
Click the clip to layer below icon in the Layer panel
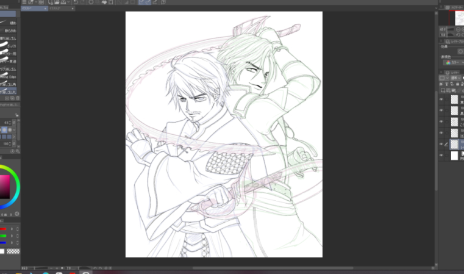click(441, 84)
